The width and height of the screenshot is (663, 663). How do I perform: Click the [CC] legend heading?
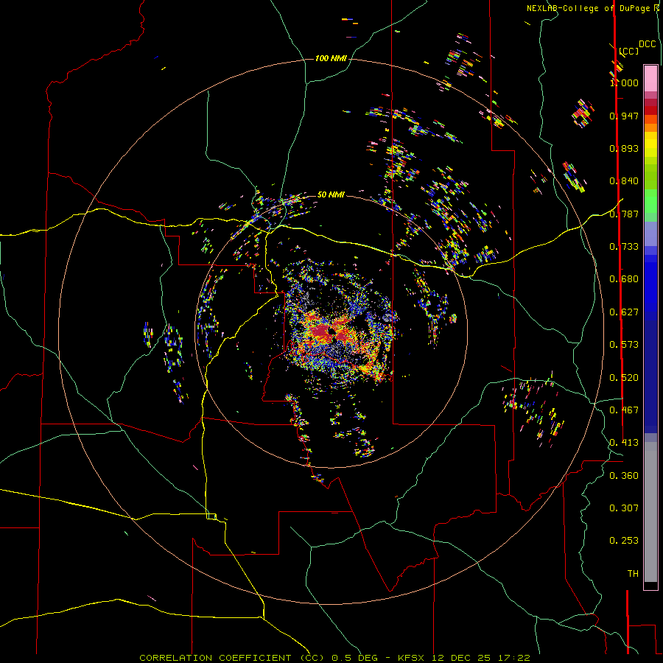629,51
